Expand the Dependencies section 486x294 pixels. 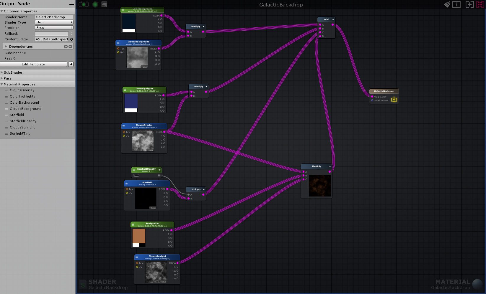(6, 47)
